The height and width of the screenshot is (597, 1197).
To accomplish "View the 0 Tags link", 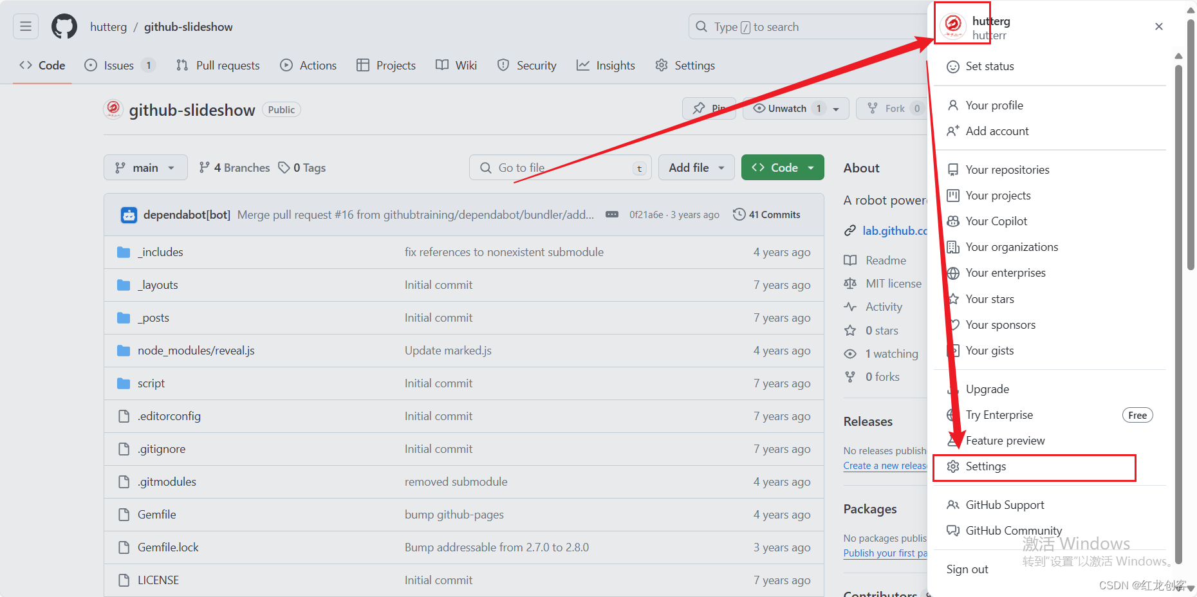I will pyautogui.click(x=302, y=168).
